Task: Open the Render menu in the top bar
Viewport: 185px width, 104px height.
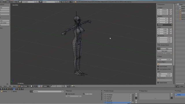Action: pyautogui.click(x=5, y=2)
